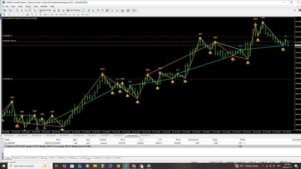Toggle the AutoTrading button

(73, 10)
